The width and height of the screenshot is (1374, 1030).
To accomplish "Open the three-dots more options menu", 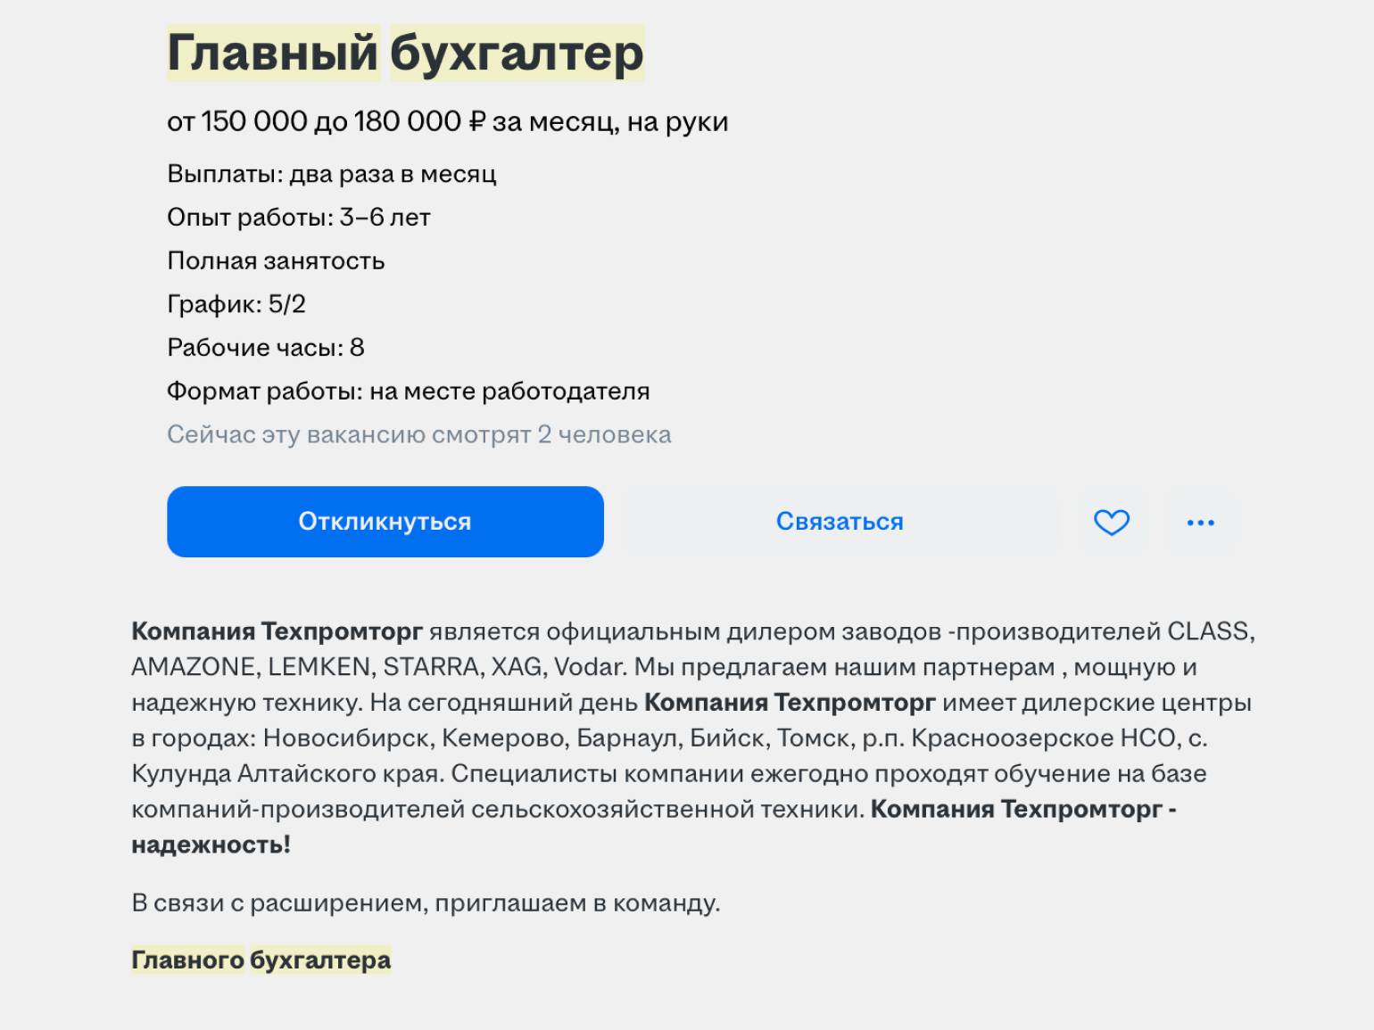I will (1200, 522).
